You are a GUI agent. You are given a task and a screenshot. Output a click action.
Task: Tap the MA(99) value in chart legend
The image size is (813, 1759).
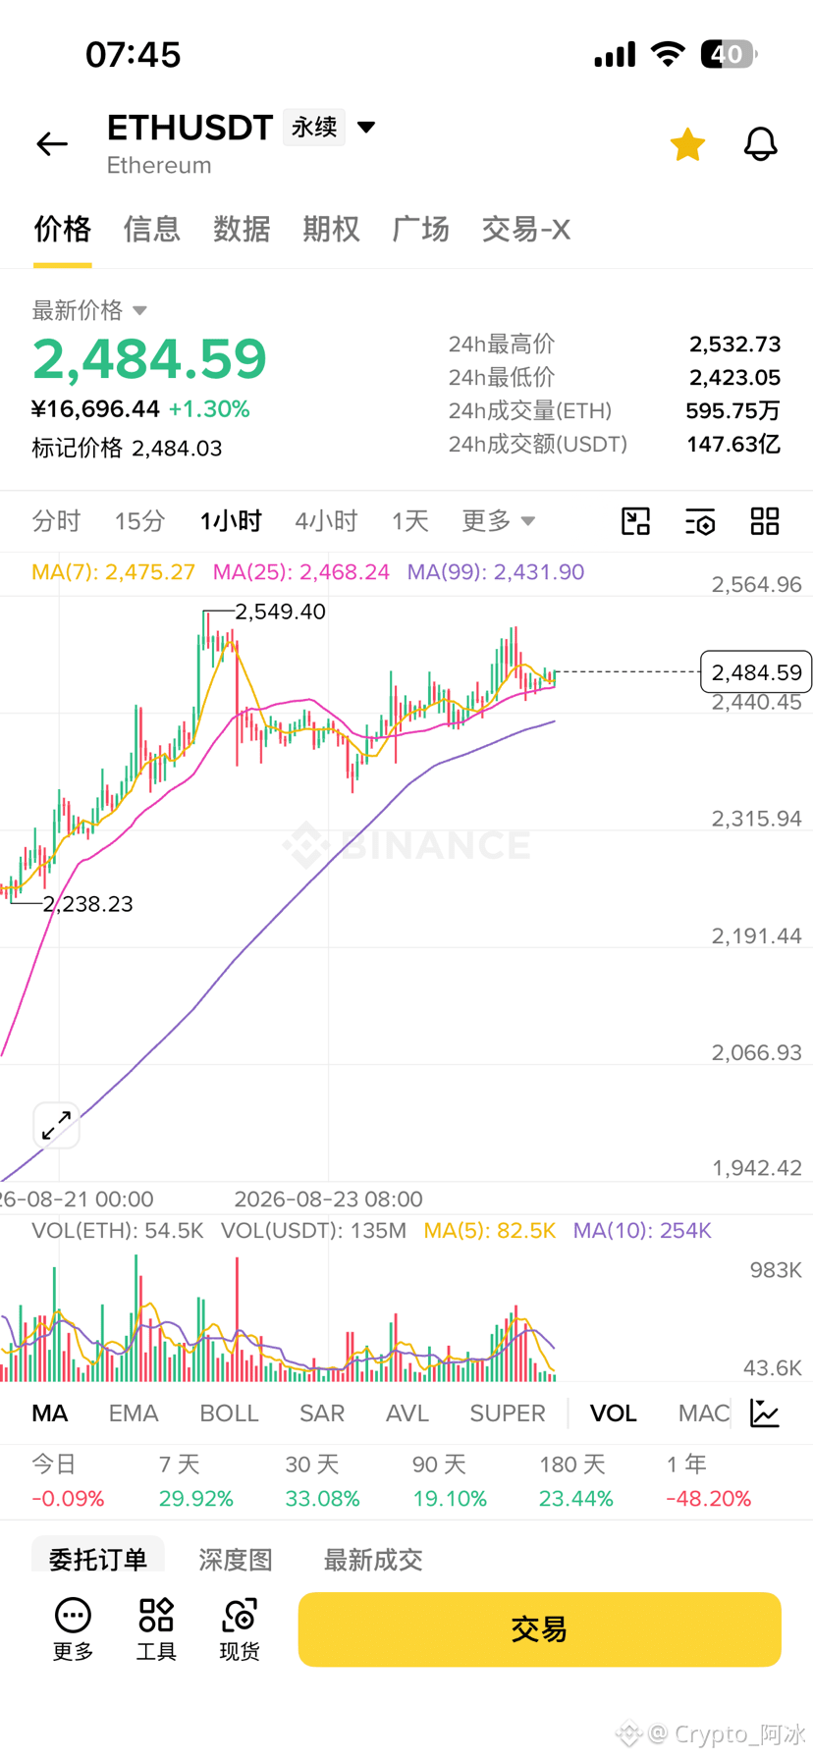(496, 571)
